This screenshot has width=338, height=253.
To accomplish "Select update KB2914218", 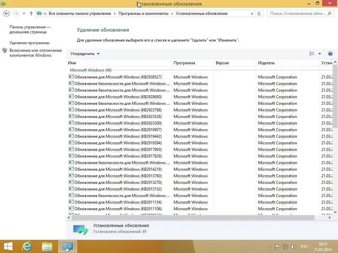I will pos(118,169).
